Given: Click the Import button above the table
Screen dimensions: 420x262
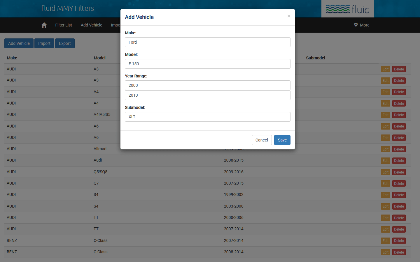Looking at the screenshot, I should 44,43.
